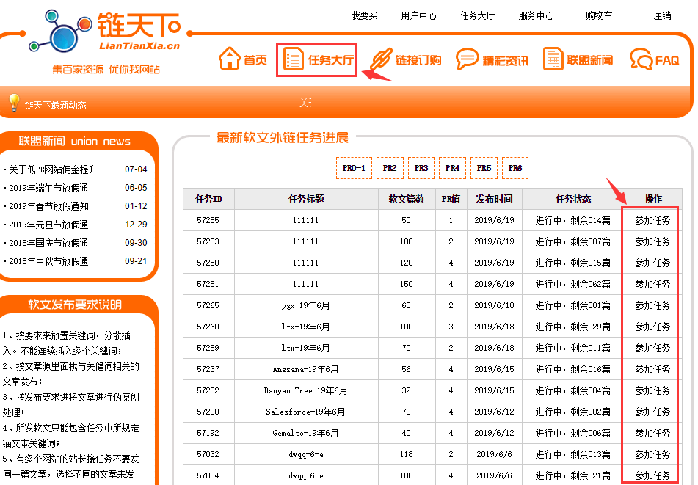Viewport: 698px width, 485px height.
Task: Click 参加任务 for task 57200
Action: point(652,412)
